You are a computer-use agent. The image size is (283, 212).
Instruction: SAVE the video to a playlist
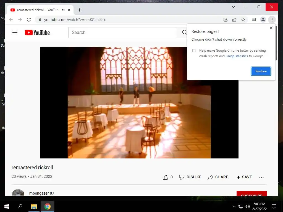(243, 177)
